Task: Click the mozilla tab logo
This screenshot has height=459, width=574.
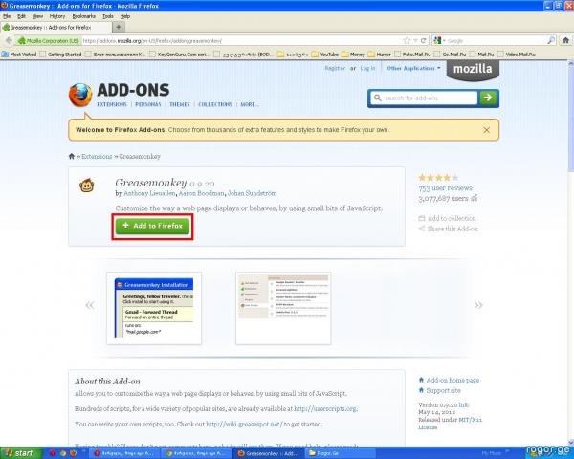Action: pos(473,69)
